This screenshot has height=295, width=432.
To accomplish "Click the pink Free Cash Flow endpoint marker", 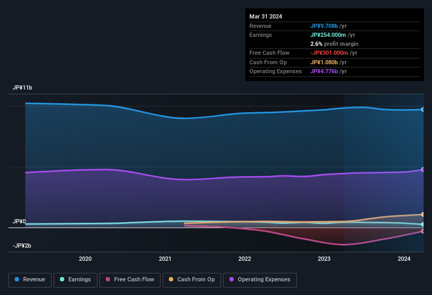I will click(x=423, y=231).
